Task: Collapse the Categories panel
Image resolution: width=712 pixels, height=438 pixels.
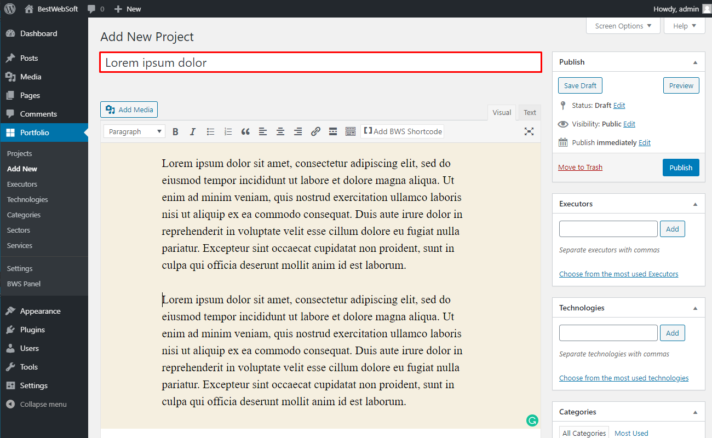Action: pos(695,412)
